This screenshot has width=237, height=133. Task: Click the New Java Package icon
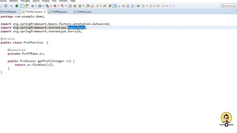[75, 6]
